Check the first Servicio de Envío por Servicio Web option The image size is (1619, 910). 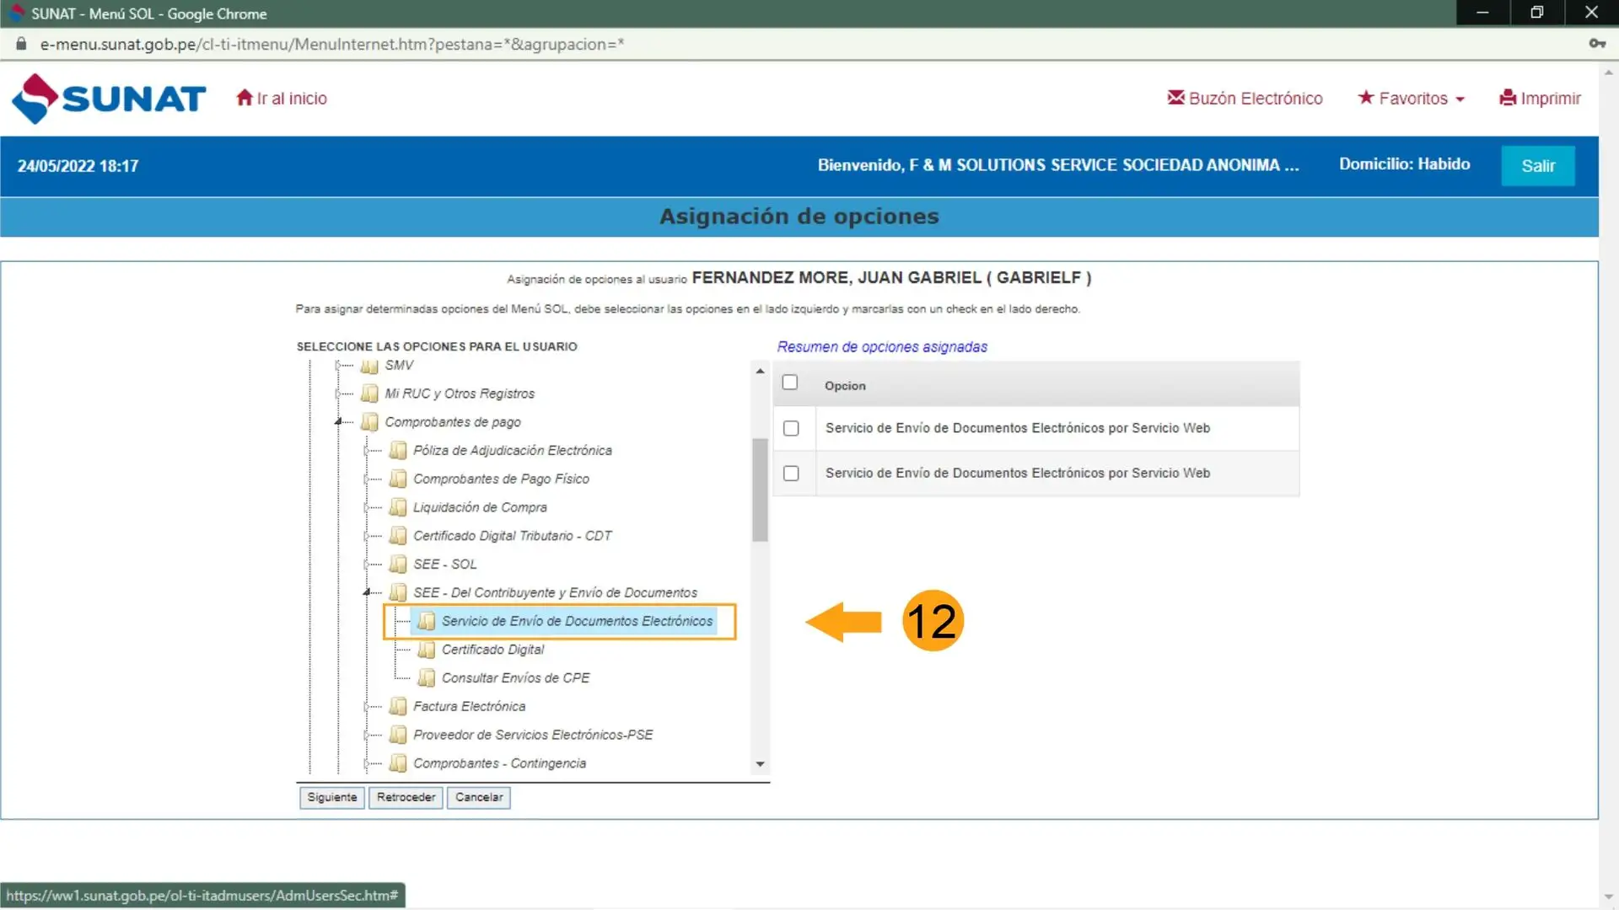(791, 428)
